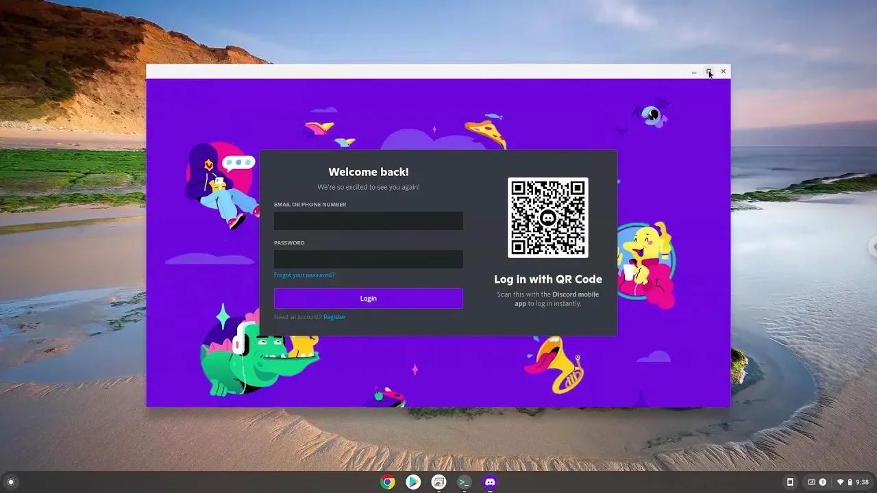Expand the hidden shelf chevron on right edge
The width and height of the screenshot is (877, 493).
[874, 246]
